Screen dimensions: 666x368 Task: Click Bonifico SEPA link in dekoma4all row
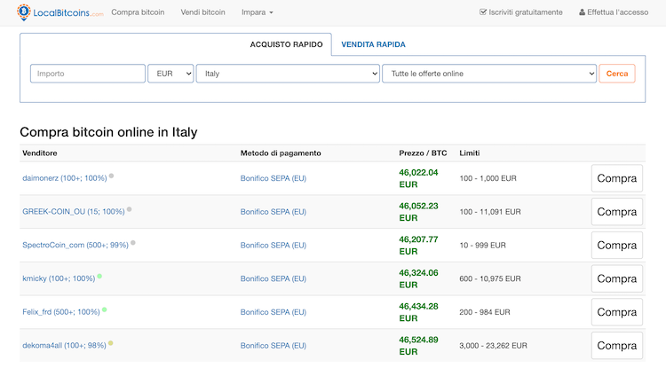point(274,346)
